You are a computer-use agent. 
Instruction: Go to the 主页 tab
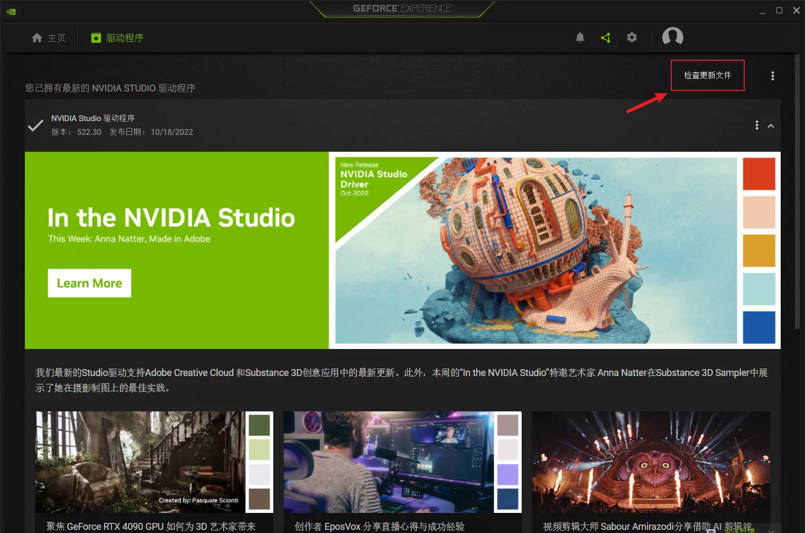click(x=56, y=38)
